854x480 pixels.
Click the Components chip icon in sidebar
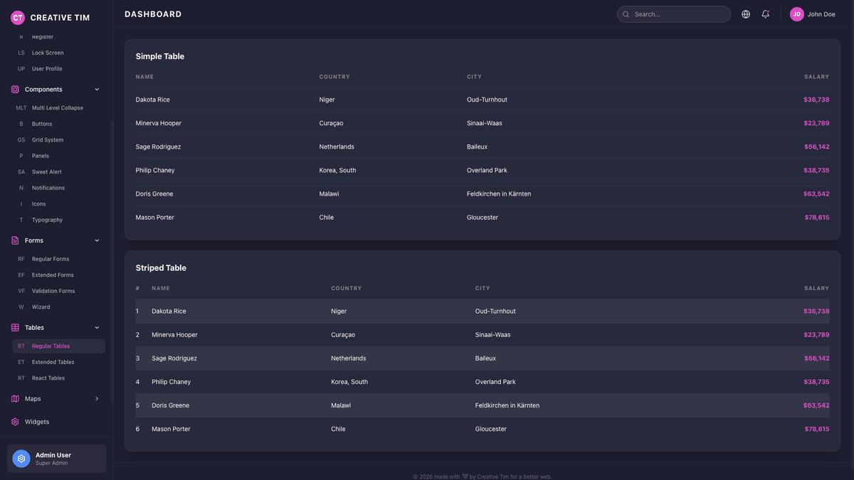tap(14, 89)
